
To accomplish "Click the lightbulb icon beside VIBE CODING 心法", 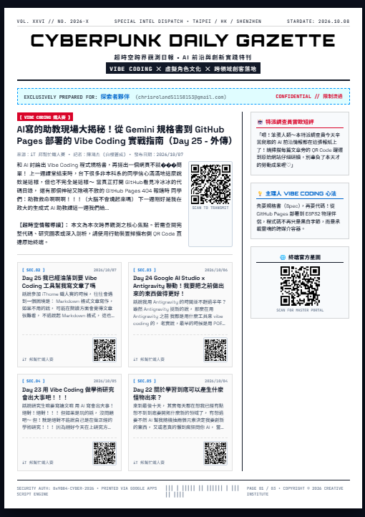I will [260, 193].
